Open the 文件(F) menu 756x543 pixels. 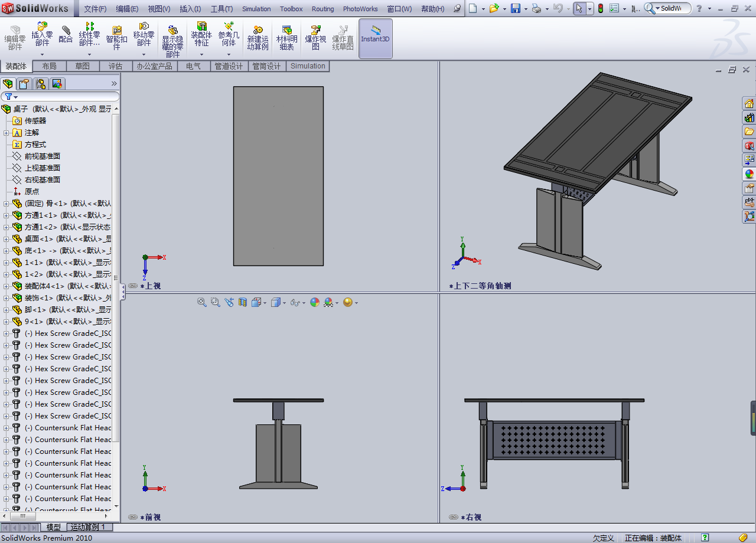[x=95, y=9]
